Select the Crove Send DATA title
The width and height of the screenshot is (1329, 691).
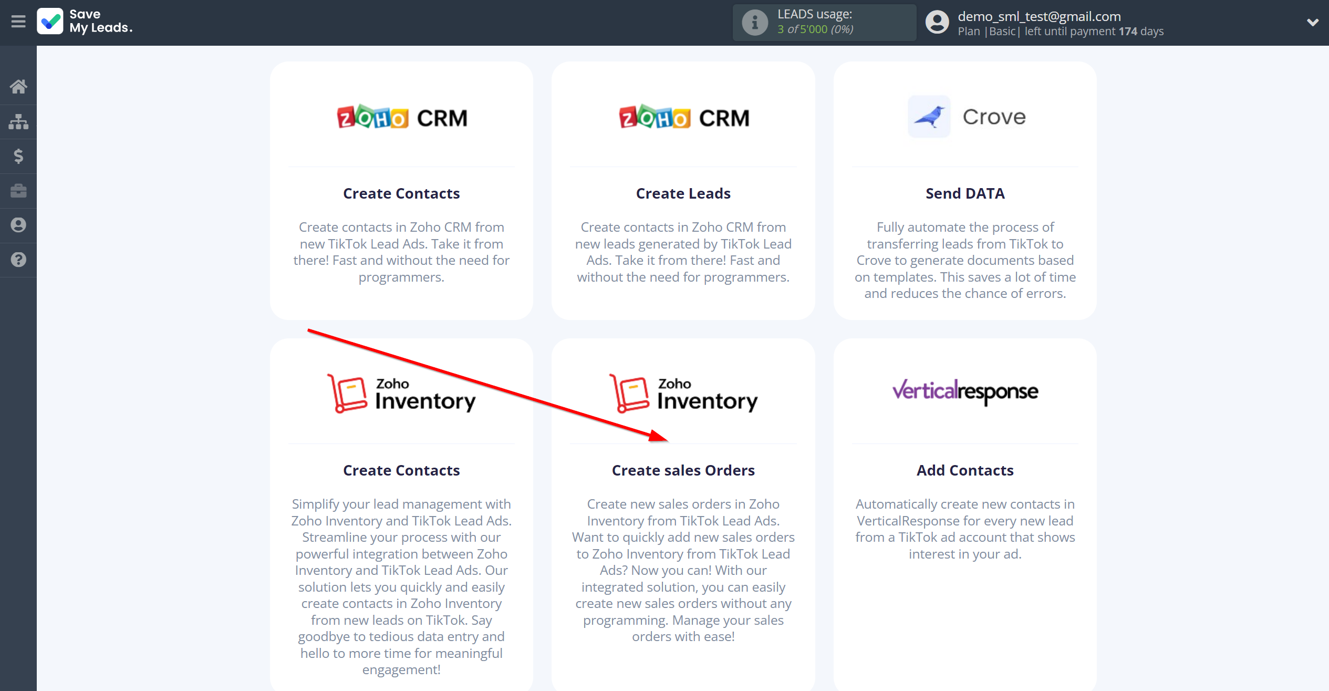965,193
